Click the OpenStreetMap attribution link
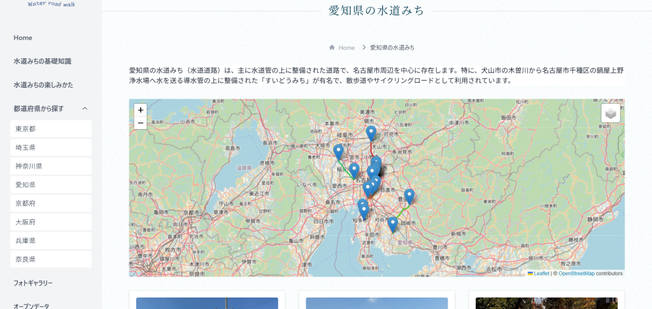 [x=576, y=273]
